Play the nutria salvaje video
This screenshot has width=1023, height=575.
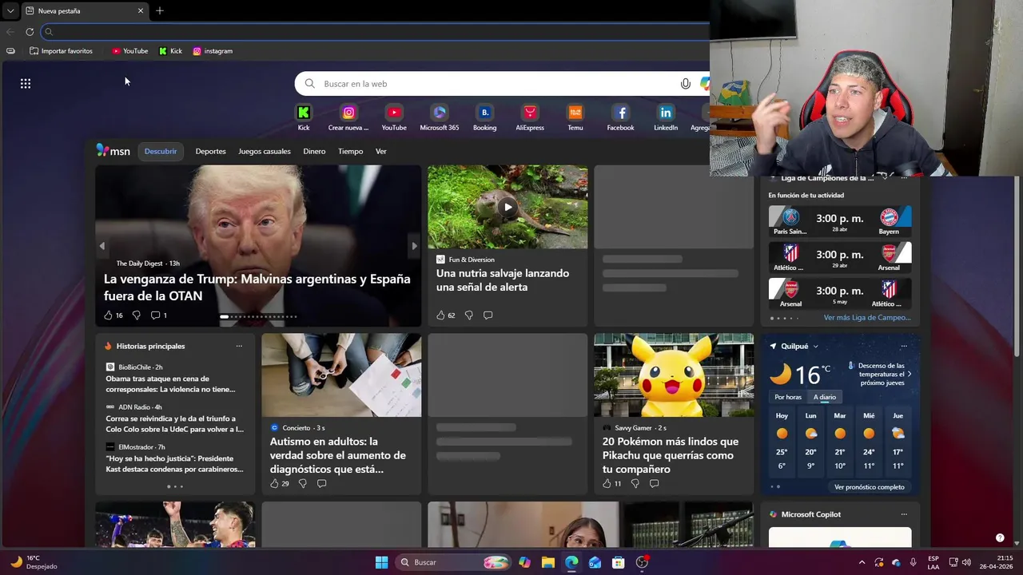tap(508, 207)
